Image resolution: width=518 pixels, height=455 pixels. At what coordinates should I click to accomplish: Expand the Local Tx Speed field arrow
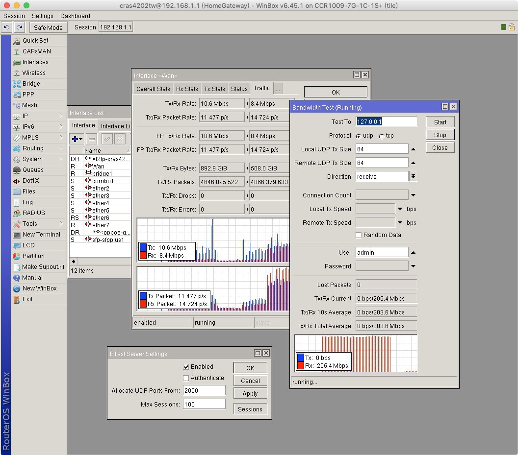(400, 209)
